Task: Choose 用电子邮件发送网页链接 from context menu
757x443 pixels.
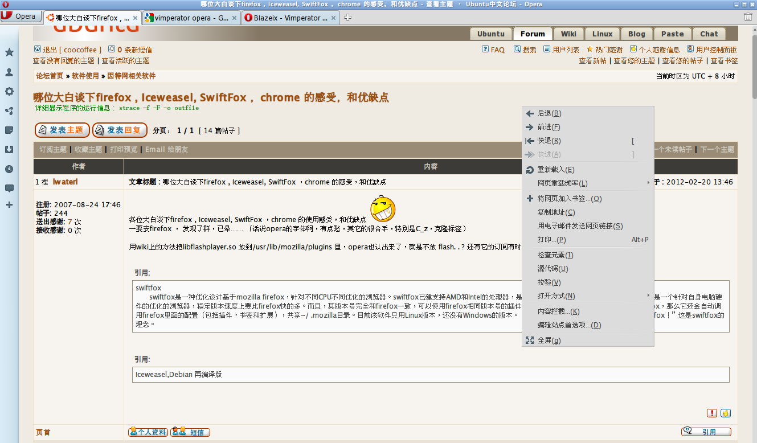Action: tap(588, 226)
